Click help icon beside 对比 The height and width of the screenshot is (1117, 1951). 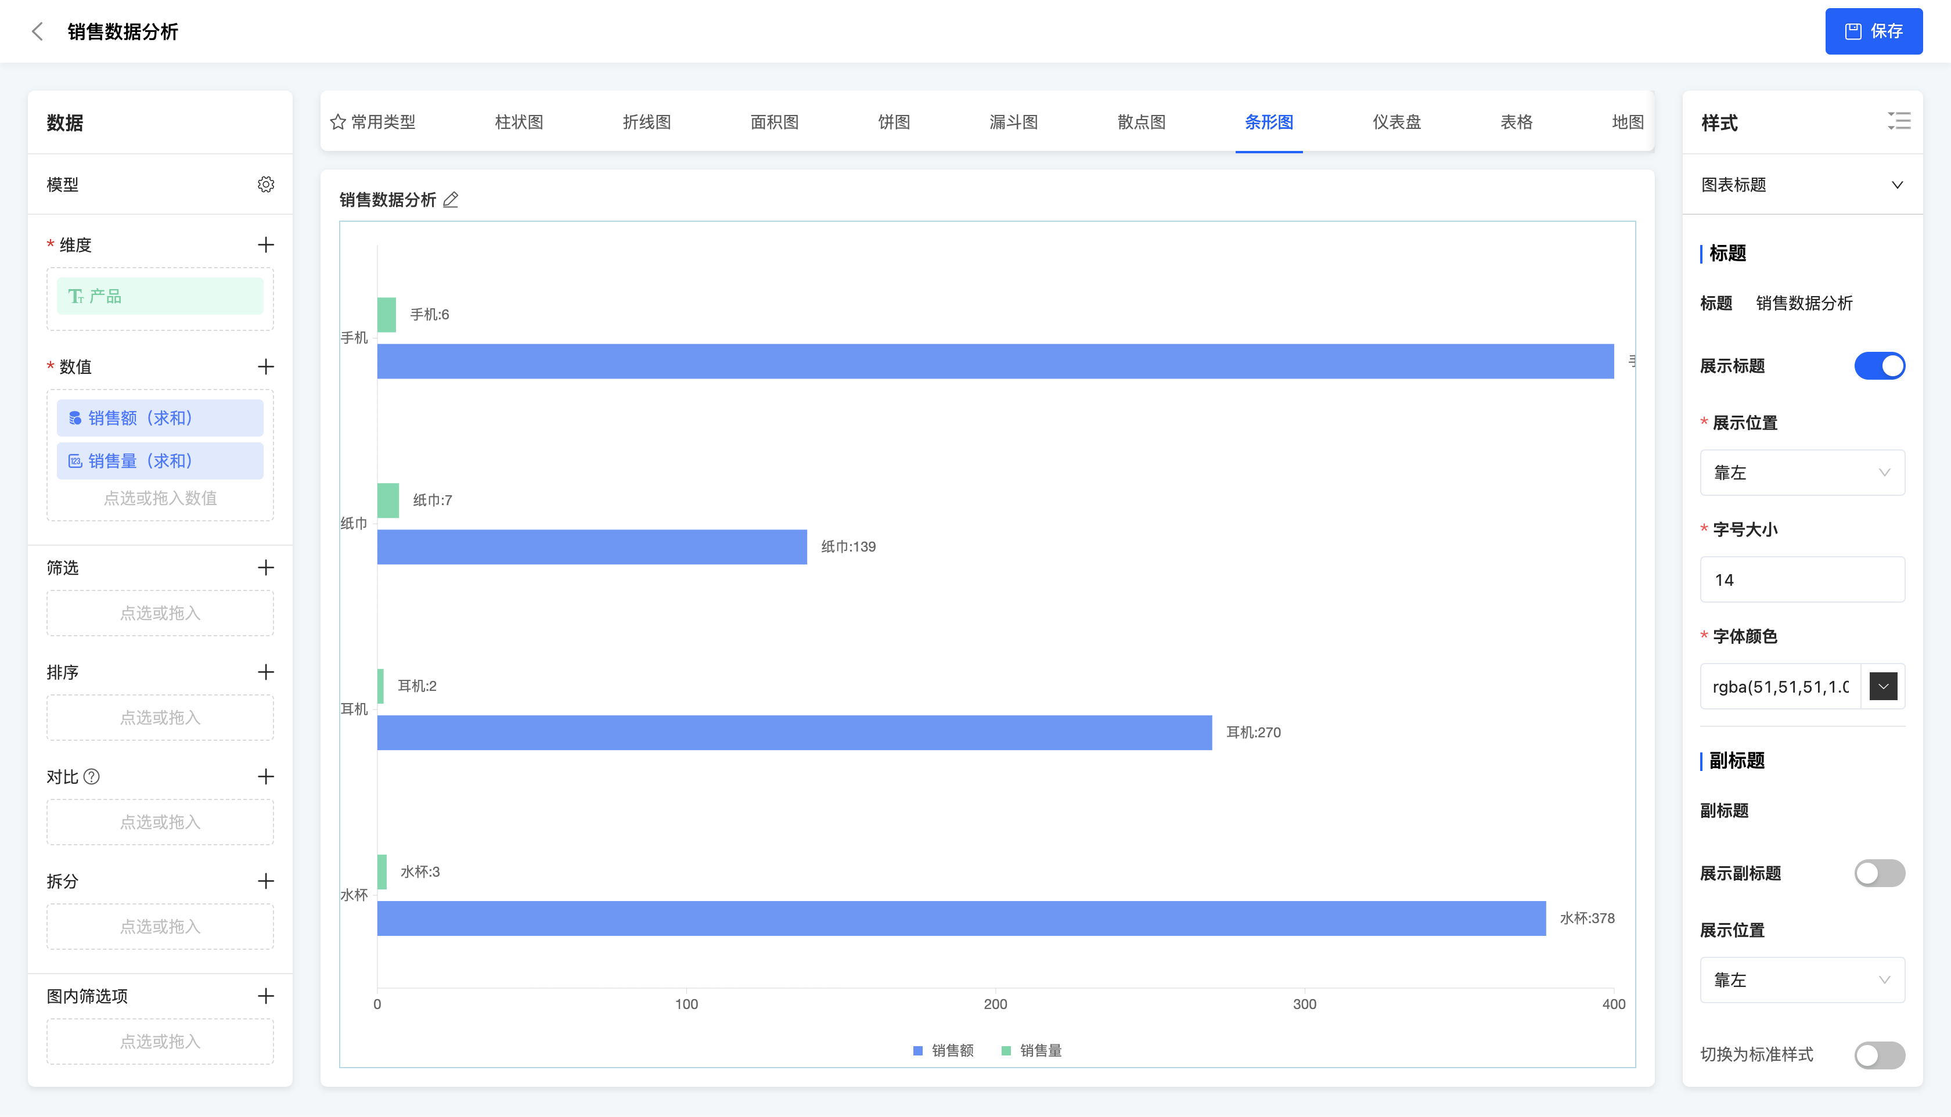pos(92,777)
